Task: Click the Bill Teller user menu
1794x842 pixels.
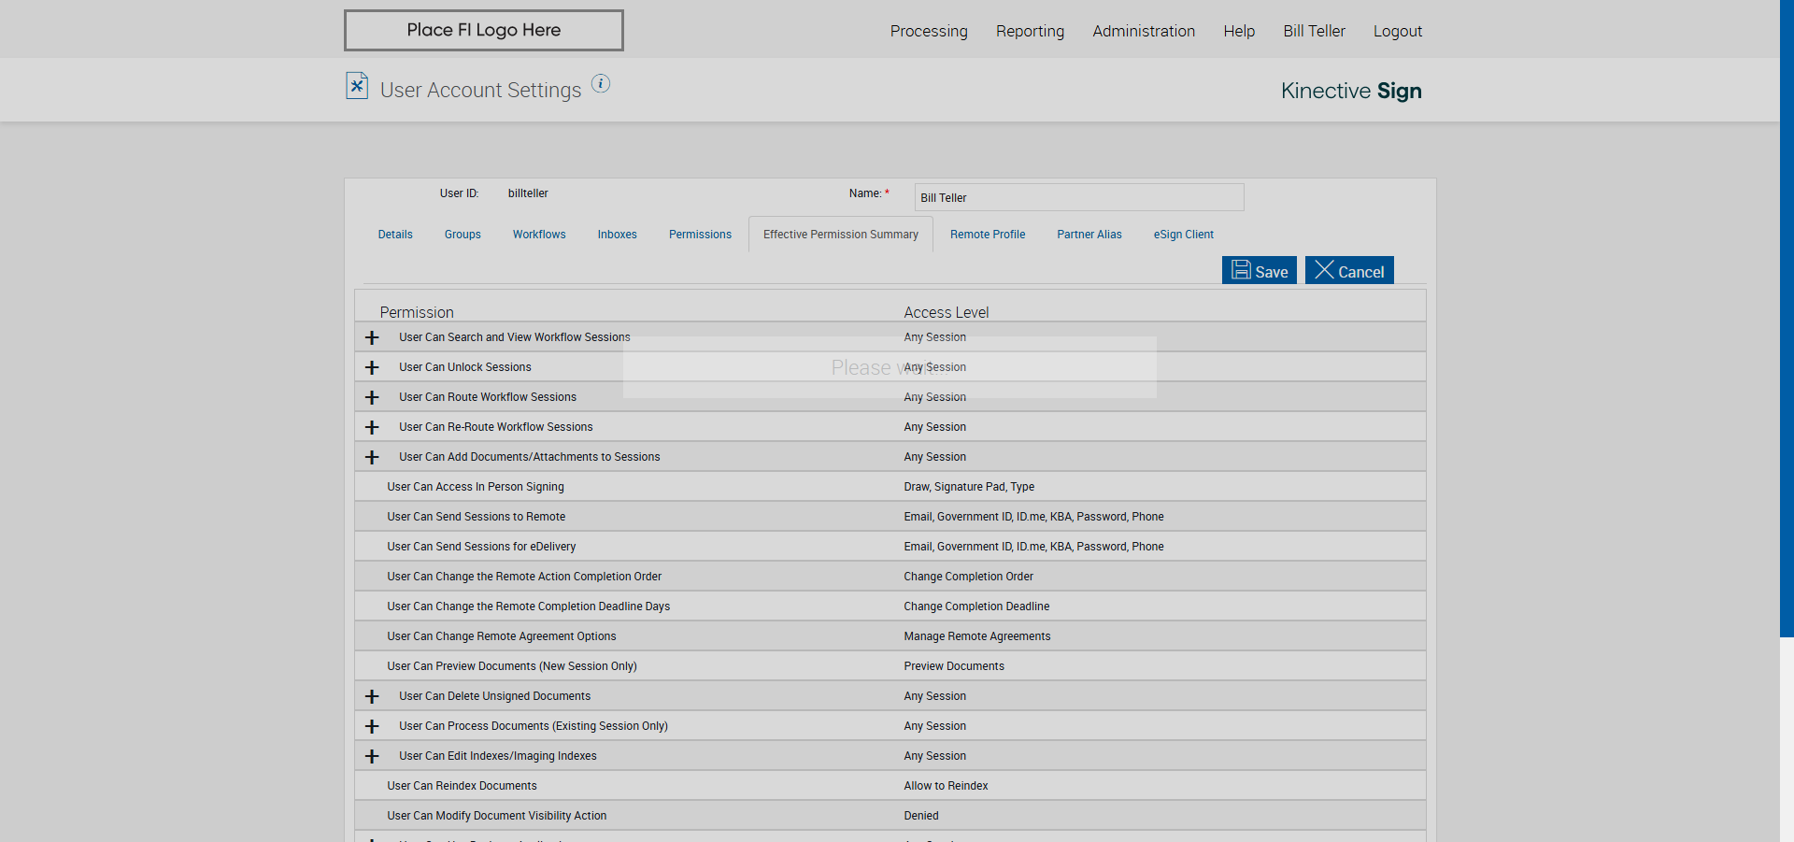Action: point(1314,31)
